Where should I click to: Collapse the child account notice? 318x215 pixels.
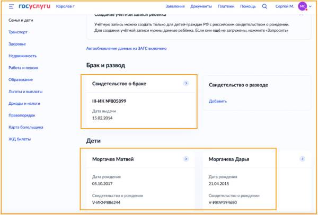301,14
